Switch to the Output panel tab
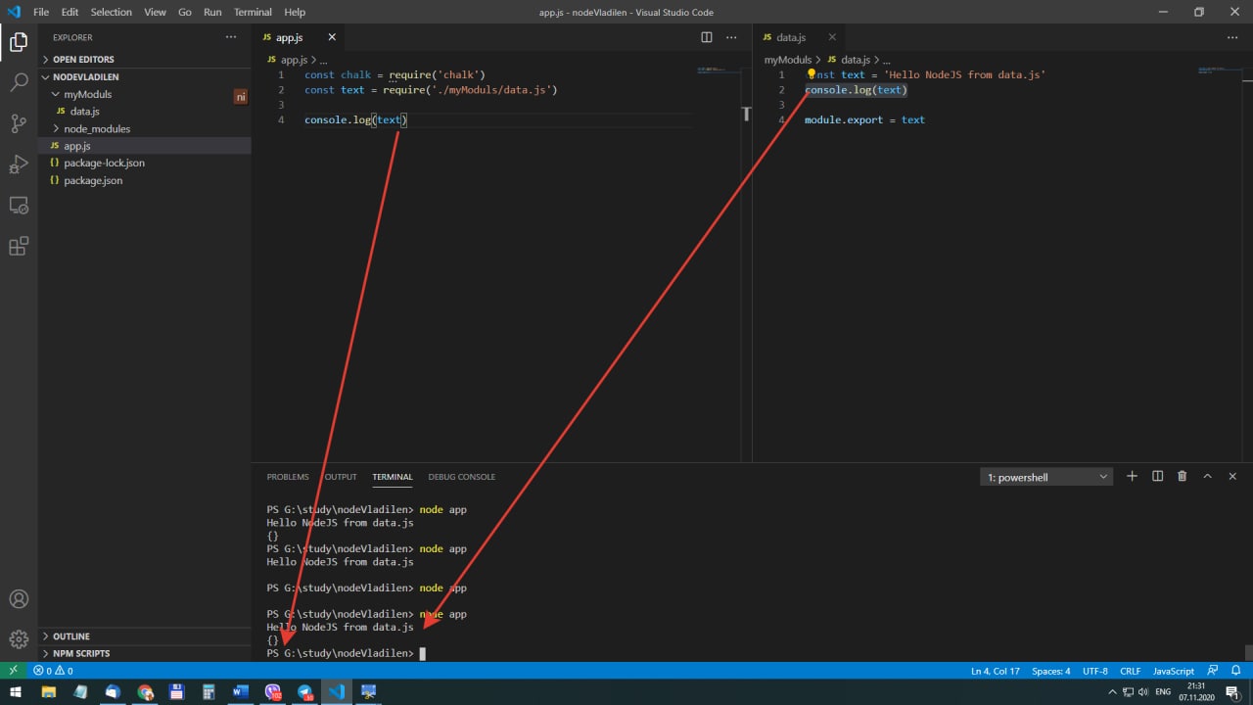The width and height of the screenshot is (1253, 705). [341, 477]
